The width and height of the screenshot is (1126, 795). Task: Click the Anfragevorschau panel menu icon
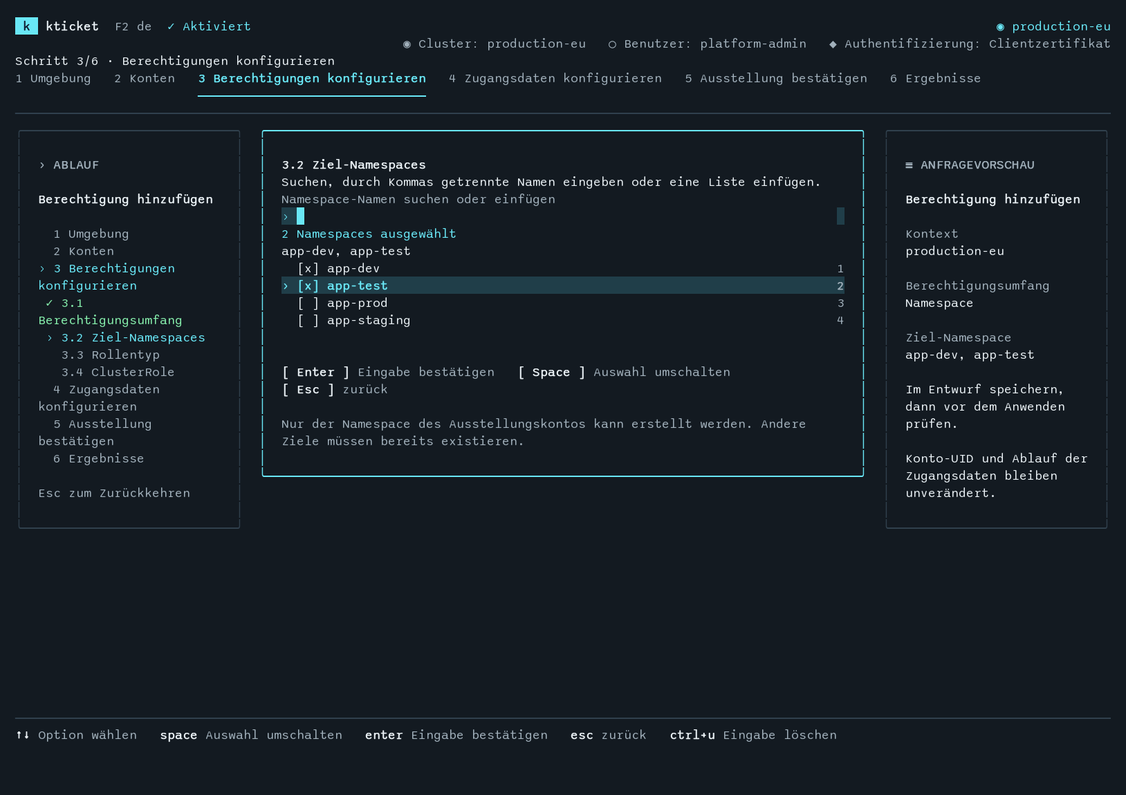click(x=910, y=165)
